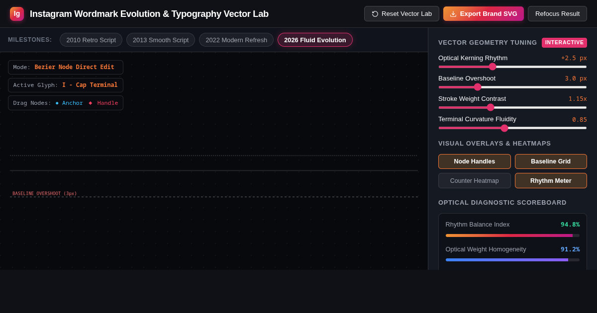
Task: Toggle the Node Handles overlay
Action: pyautogui.click(x=475, y=161)
